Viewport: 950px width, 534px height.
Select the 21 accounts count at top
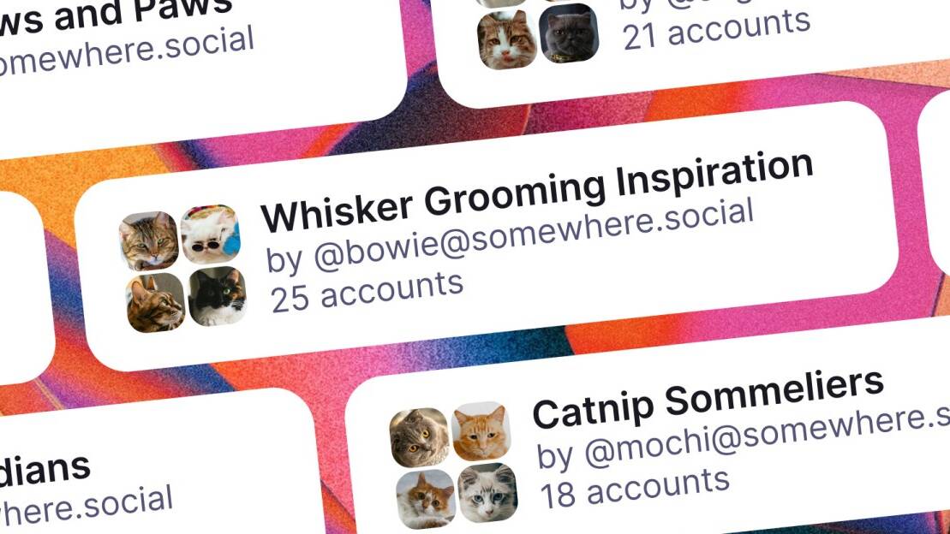(x=716, y=29)
